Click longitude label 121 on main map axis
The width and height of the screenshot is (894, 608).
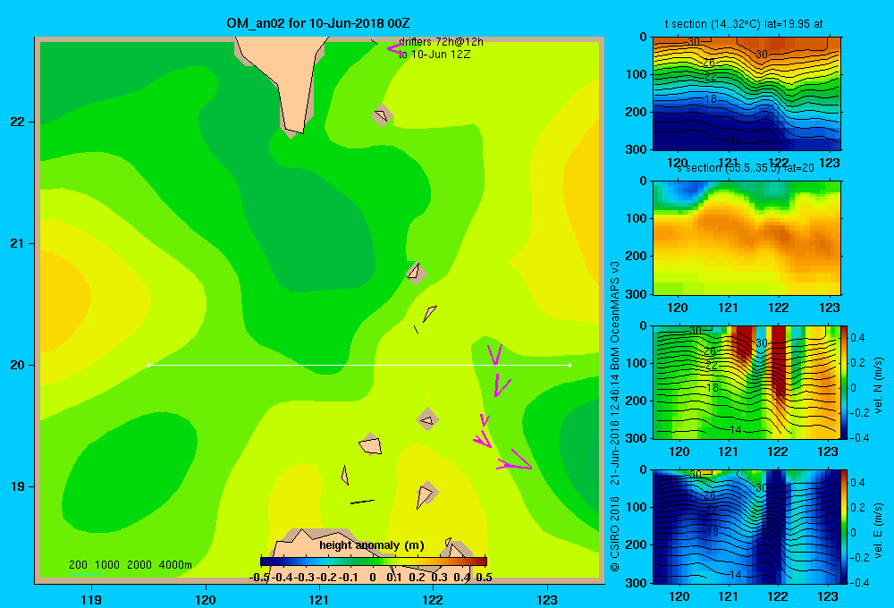(319, 599)
